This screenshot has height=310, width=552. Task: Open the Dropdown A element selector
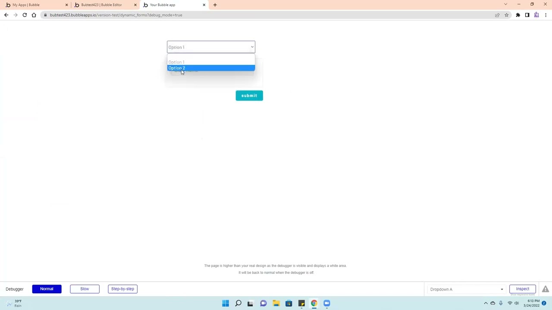coord(467,289)
